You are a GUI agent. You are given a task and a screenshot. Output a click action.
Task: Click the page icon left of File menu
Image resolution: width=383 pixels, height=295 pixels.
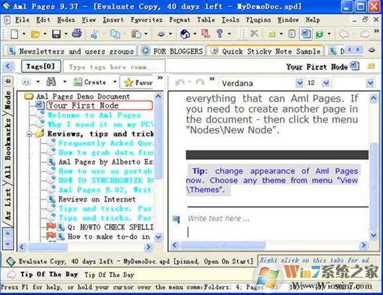coord(7,20)
